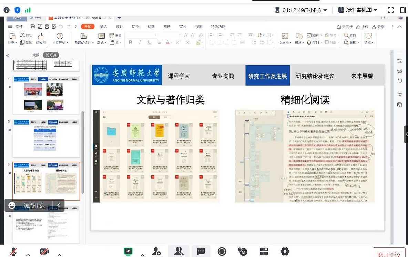Click the slide panel vertical scrollbar
The height and width of the screenshot is (257, 408).
coord(82,152)
